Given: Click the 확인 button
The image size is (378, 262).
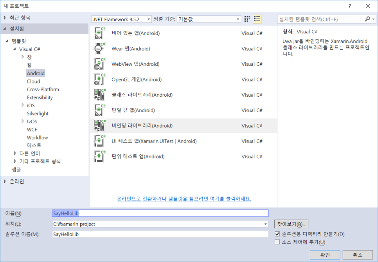Looking at the screenshot, I should point(325,255).
